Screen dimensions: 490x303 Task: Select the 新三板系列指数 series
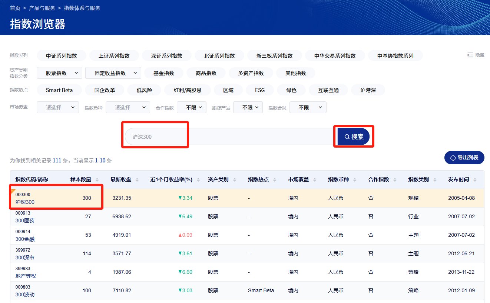(x=275, y=55)
